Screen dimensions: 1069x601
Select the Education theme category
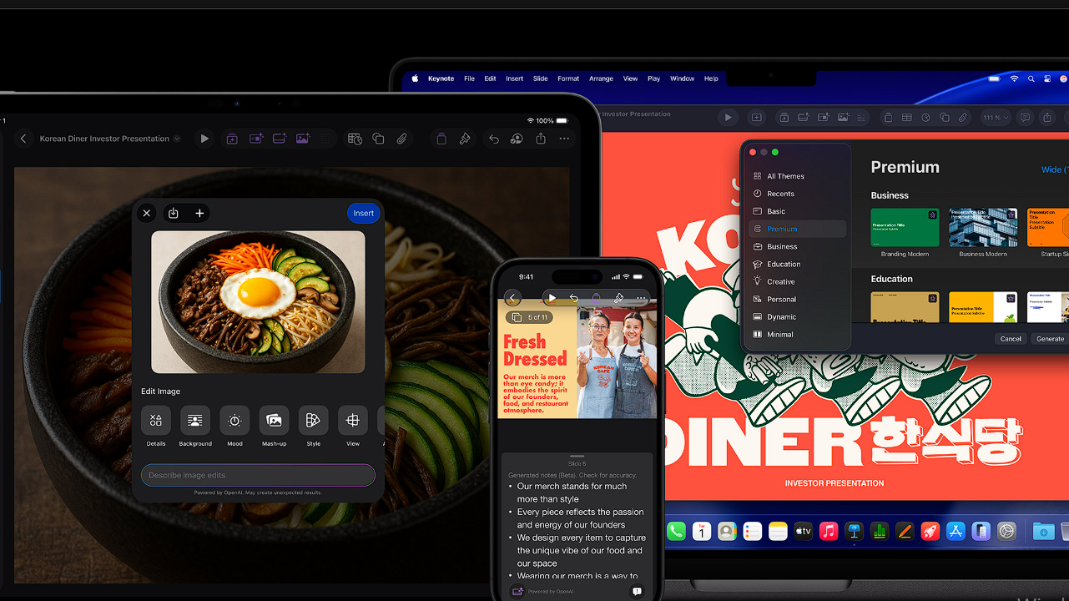784,264
